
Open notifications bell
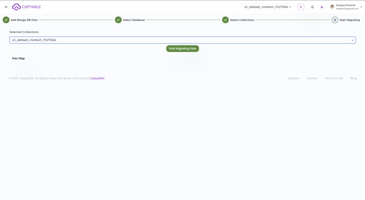(x=312, y=7)
